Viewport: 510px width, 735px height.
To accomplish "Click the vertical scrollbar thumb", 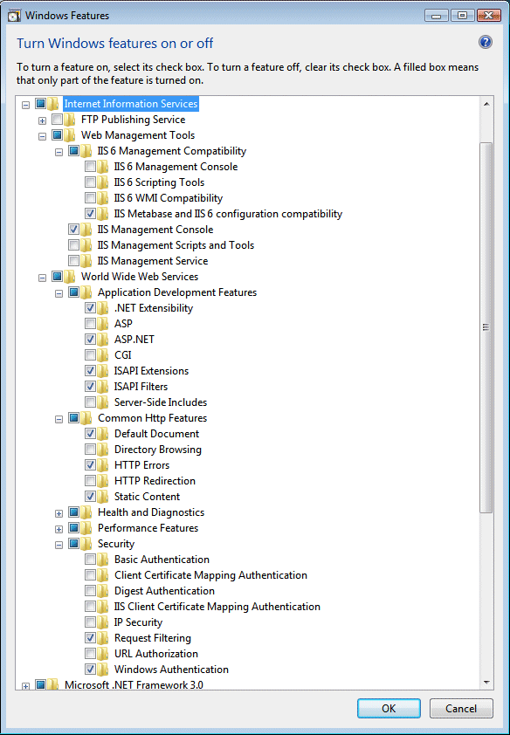I will click(486, 327).
